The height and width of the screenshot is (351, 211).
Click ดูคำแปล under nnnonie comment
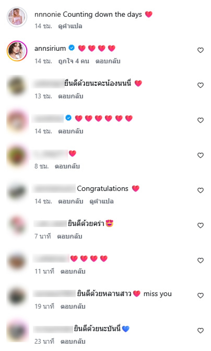[70, 26]
